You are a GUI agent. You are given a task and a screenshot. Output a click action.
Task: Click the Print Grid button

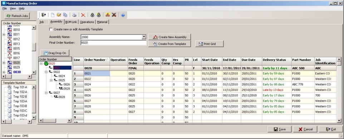209,44
